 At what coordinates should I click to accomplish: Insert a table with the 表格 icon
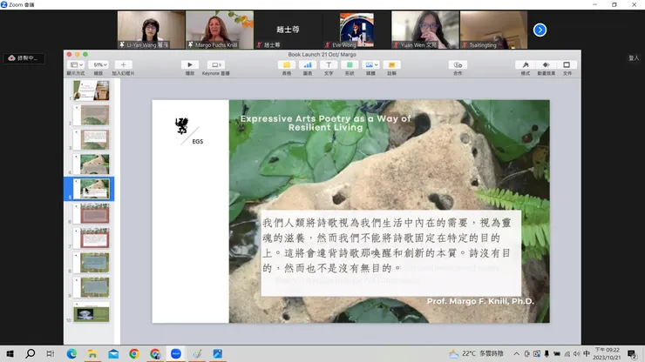click(287, 65)
